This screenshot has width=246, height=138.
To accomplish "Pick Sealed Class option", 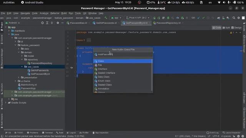I will click(x=123, y=85).
